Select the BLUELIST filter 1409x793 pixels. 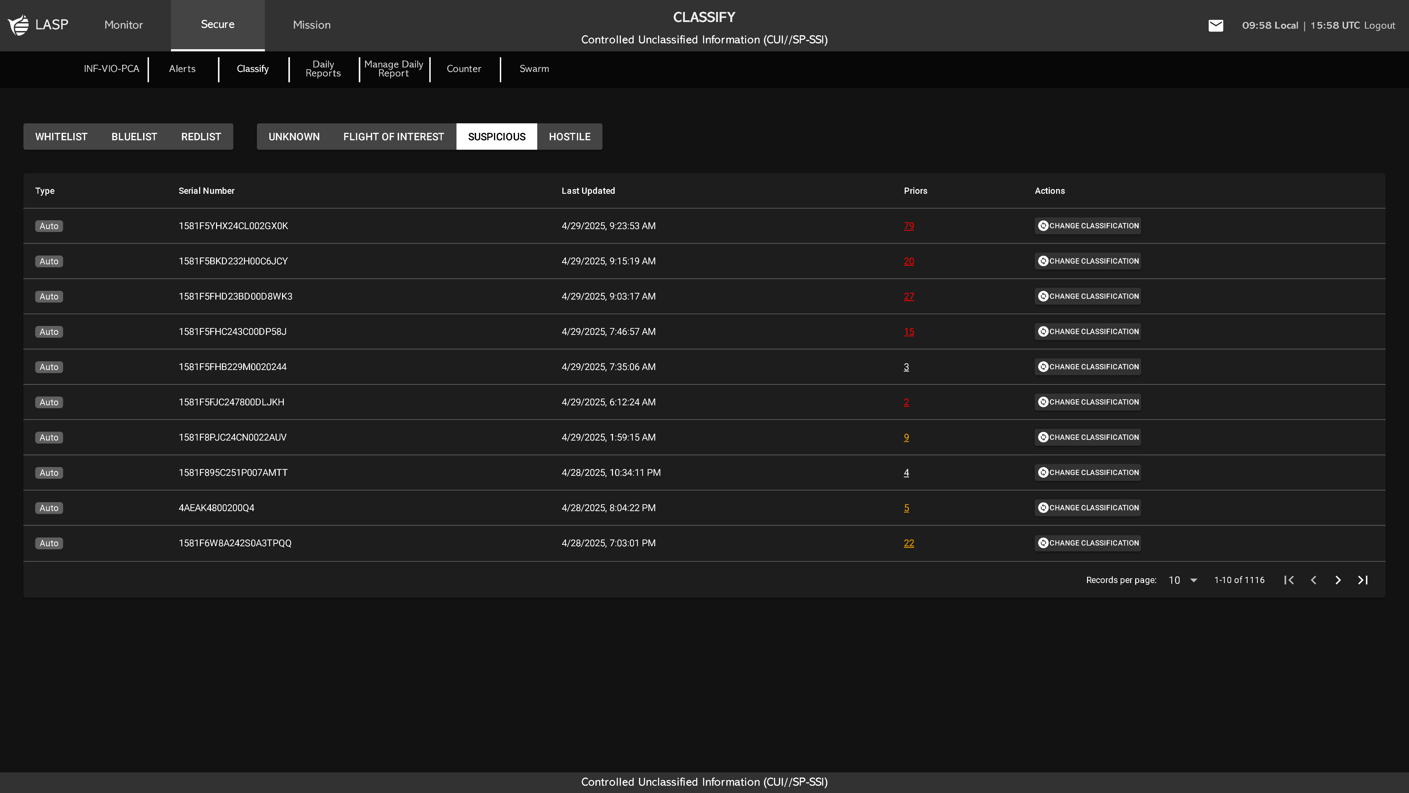(134, 137)
